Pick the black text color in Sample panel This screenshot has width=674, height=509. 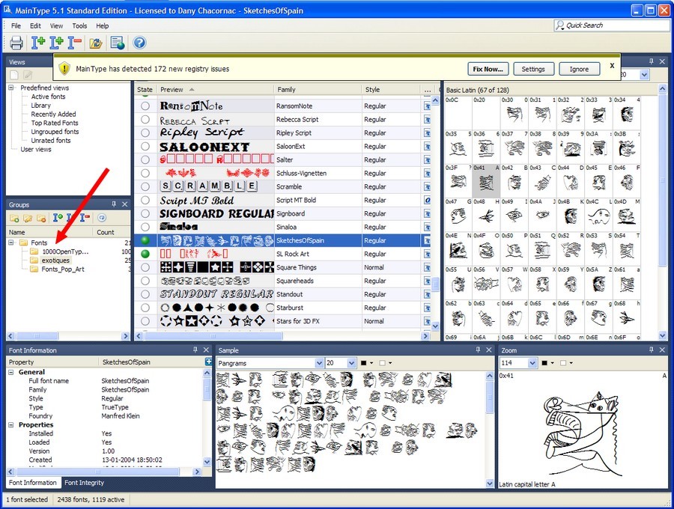coord(364,363)
